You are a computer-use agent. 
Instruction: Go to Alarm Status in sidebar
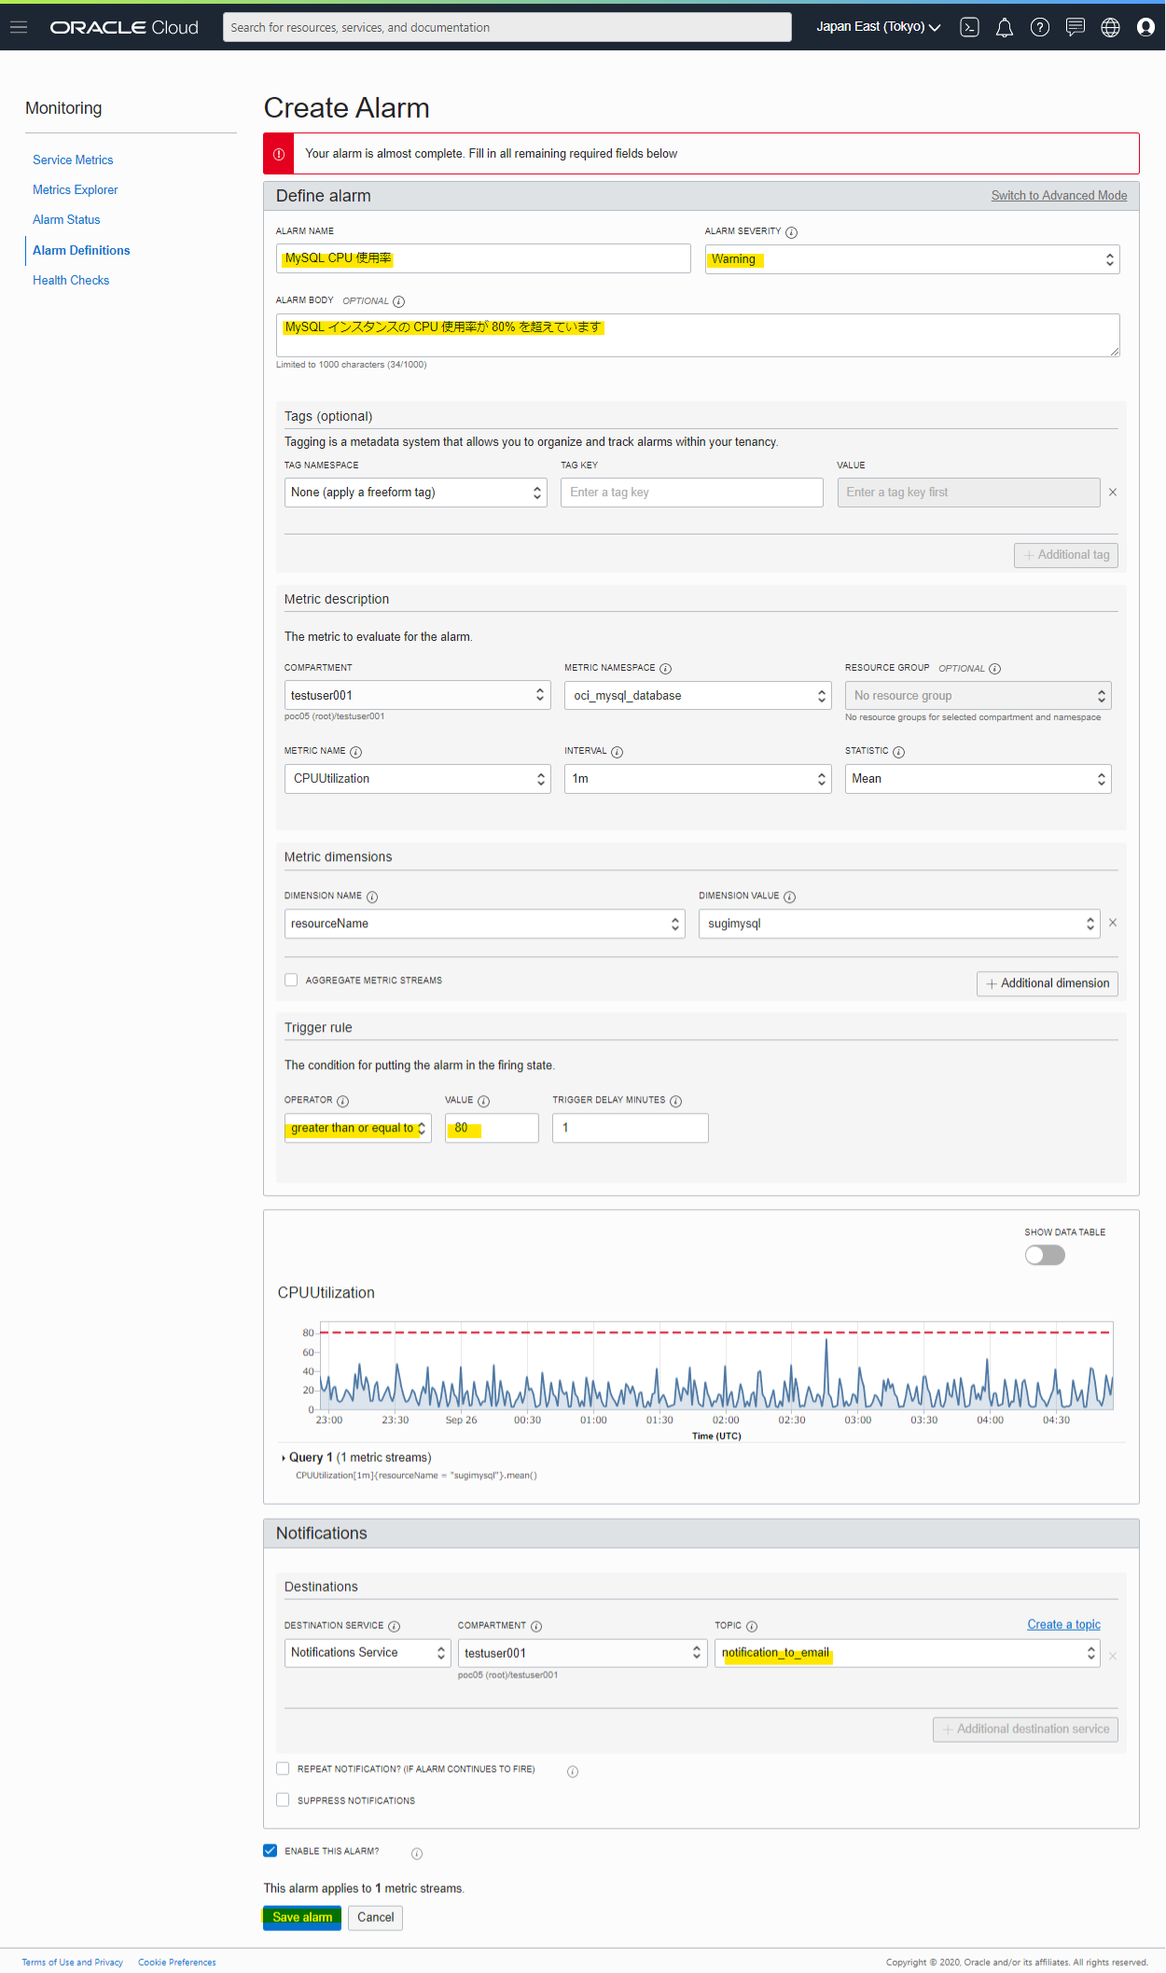coord(66,220)
